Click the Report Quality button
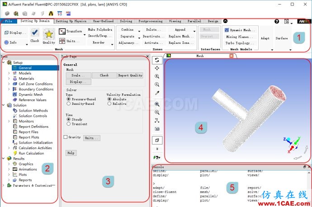 (130, 75)
